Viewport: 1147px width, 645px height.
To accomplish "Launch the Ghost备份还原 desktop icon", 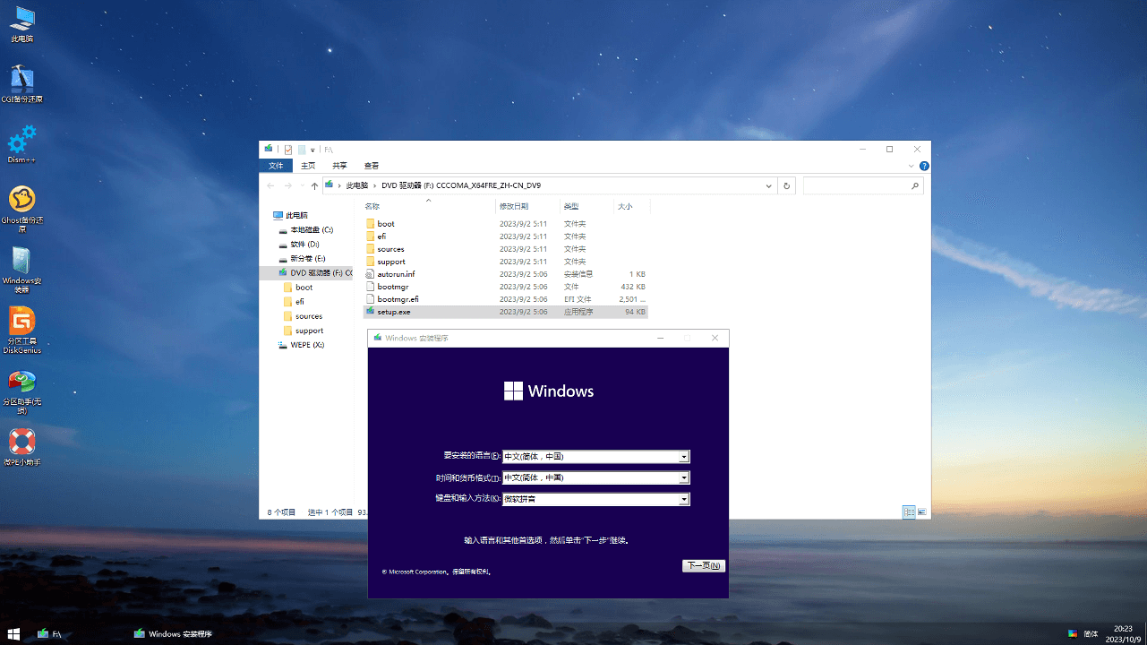I will pos(21,210).
